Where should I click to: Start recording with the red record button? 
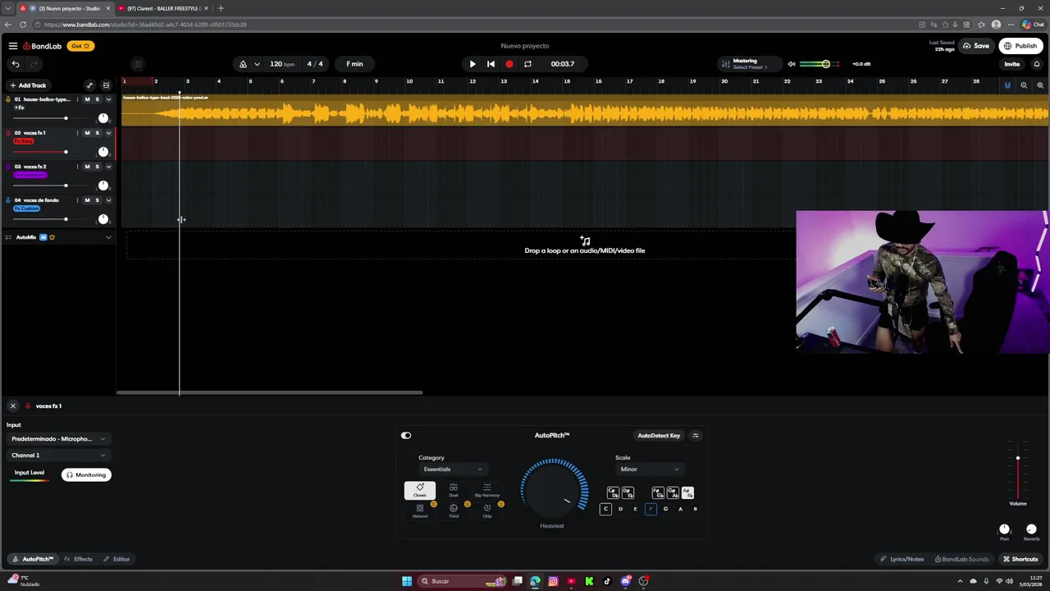click(x=509, y=64)
